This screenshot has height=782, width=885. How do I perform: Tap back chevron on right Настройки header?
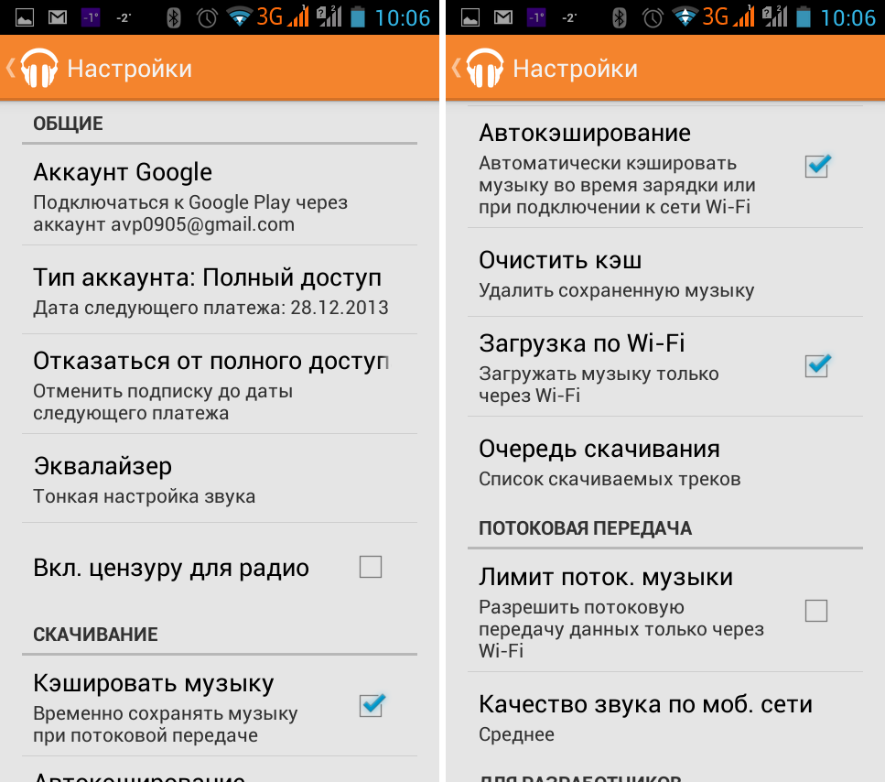(x=456, y=68)
